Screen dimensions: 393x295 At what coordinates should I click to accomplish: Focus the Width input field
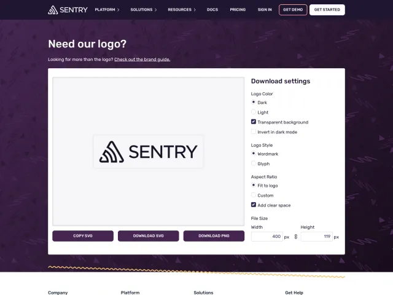tap(267, 237)
